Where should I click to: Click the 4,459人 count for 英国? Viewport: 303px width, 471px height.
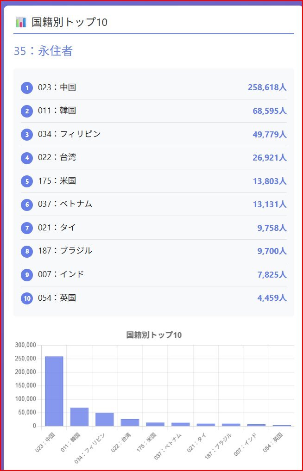pos(272,298)
